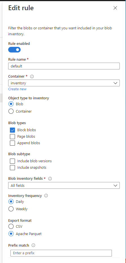
Task: Click the Blob inventory fields info icon
Action: coord(50,179)
